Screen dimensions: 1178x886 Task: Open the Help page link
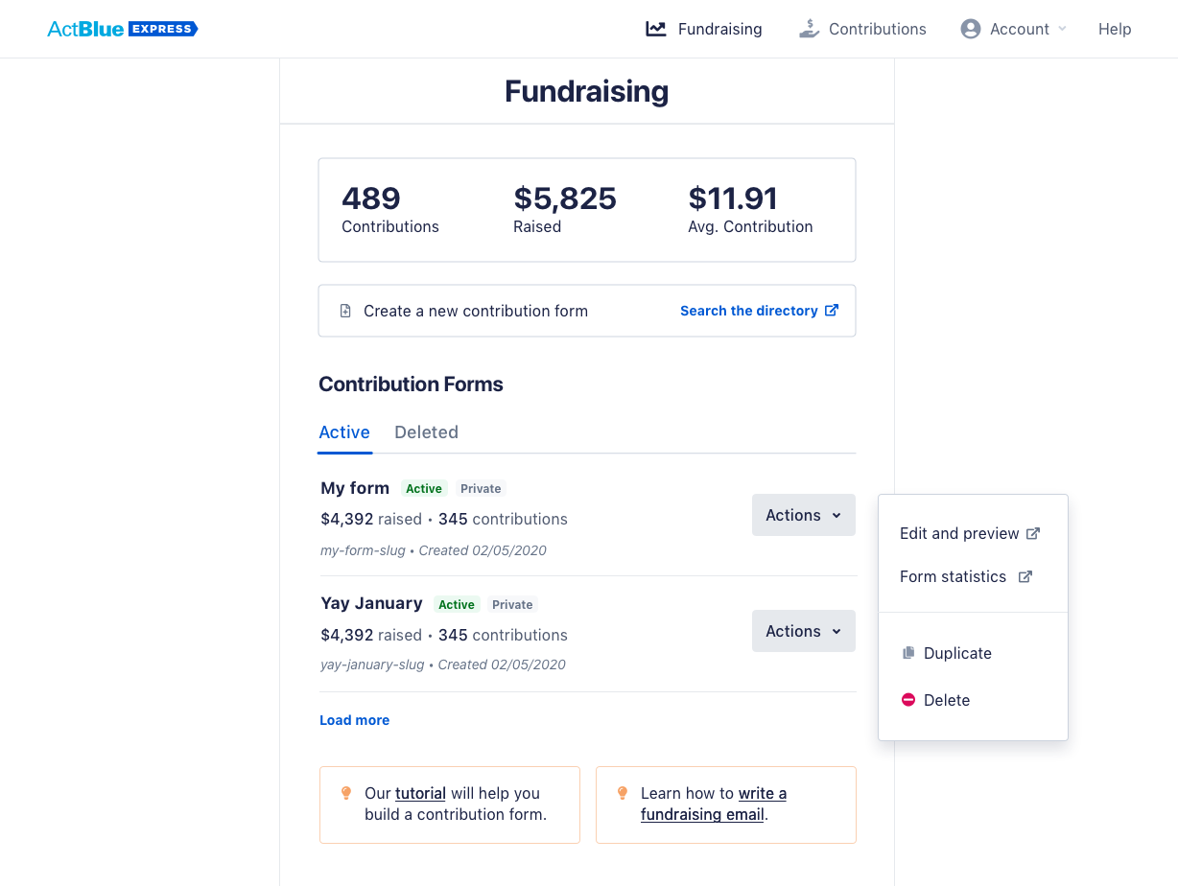1115,29
